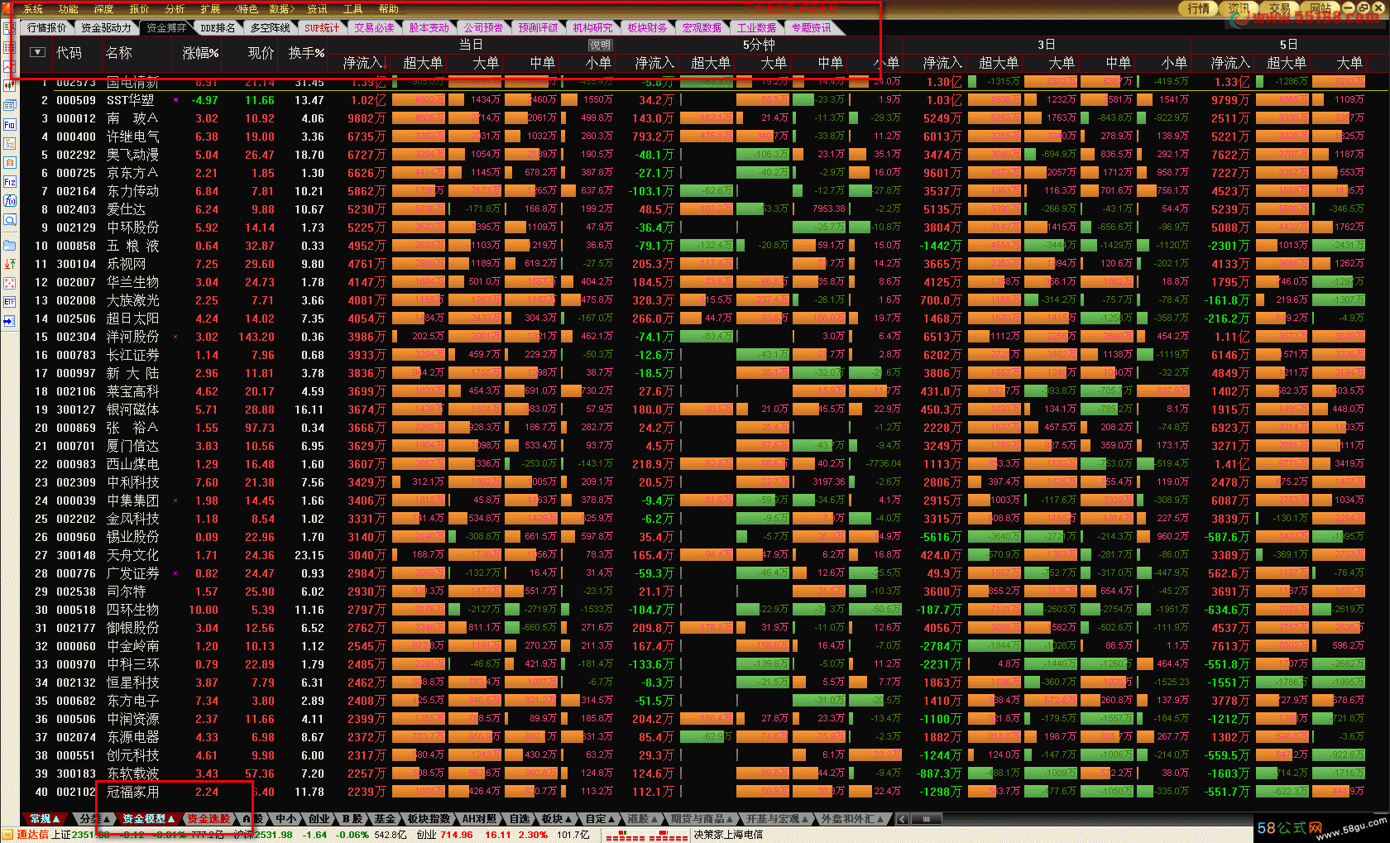Switch to the DDE排名 tab
Image resolution: width=1390 pixels, height=843 pixels.
[218, 28]
